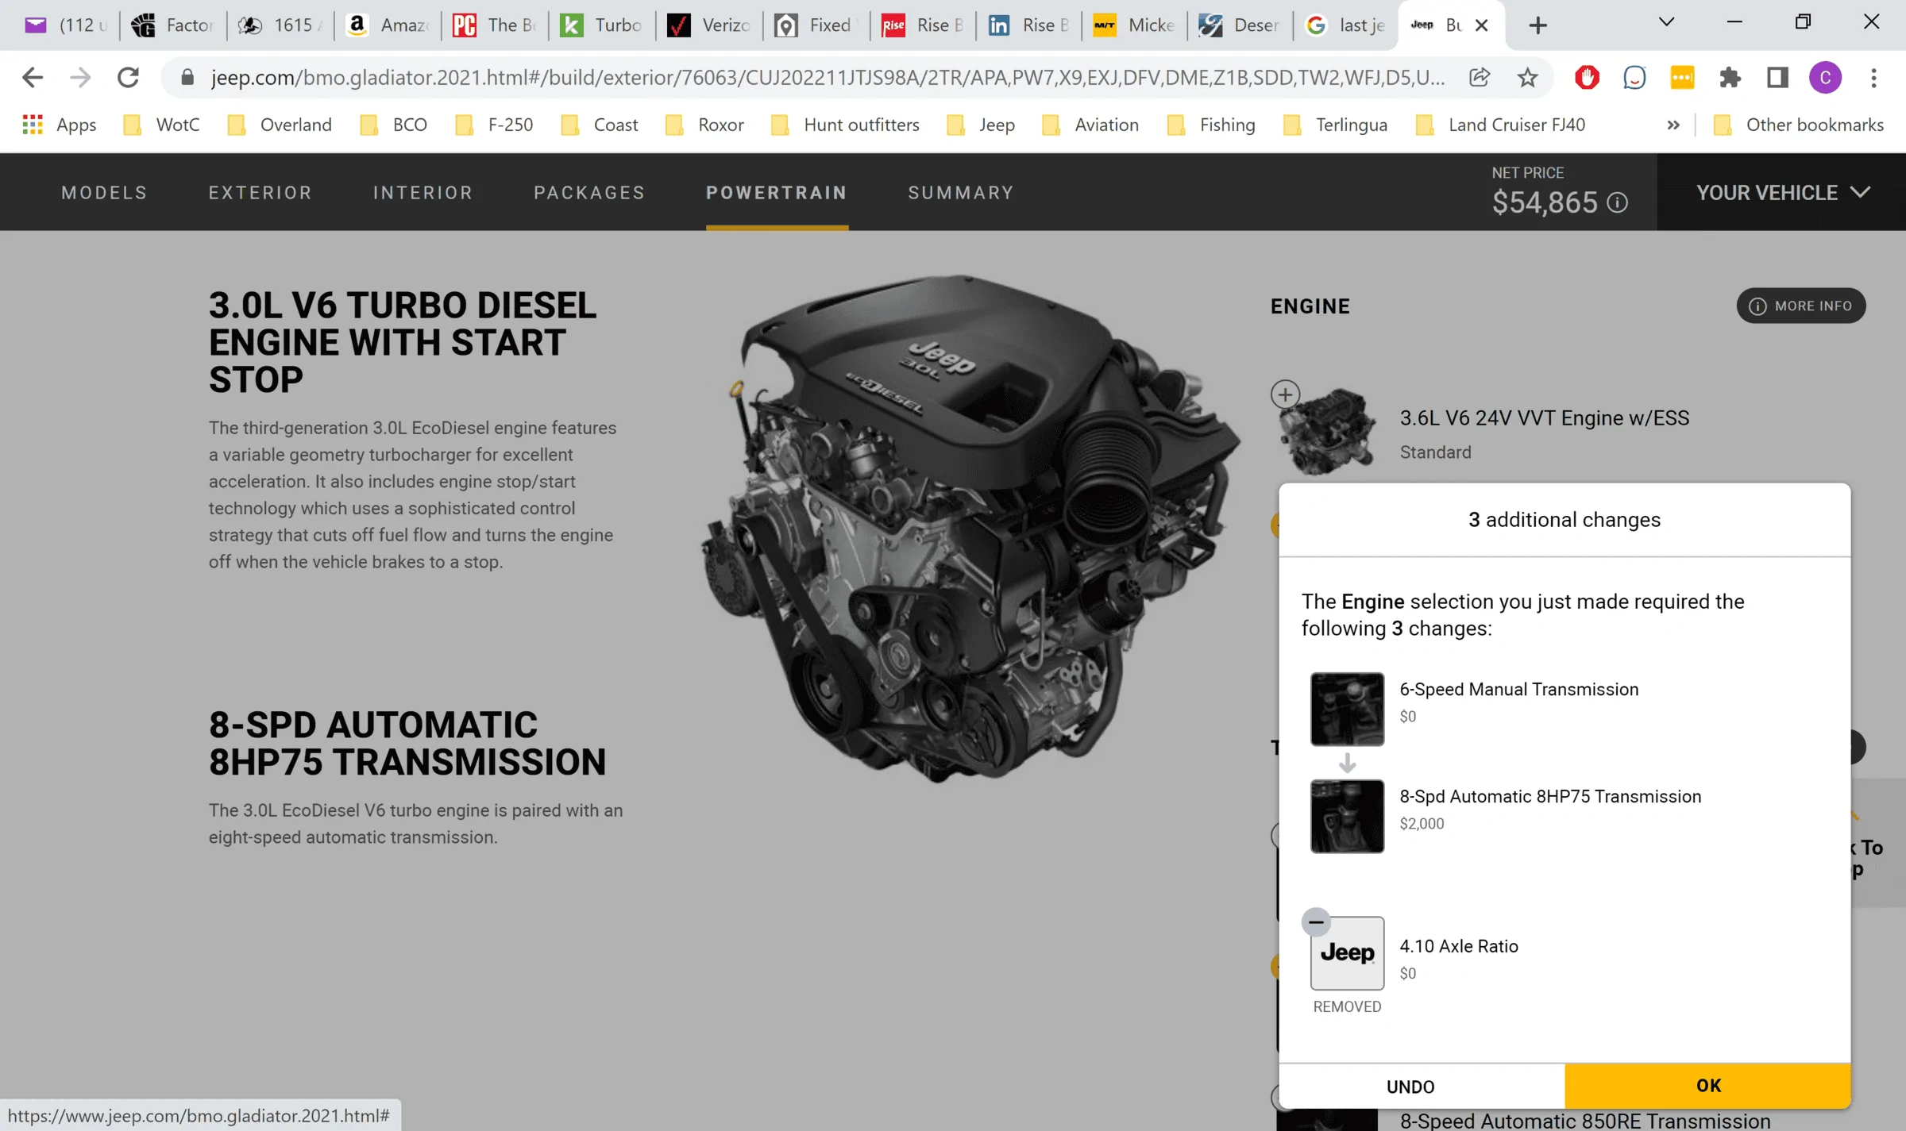
Task: Open the Extensions puzzle piece menu
Action: pyautogui.click(x=1730, y=77)
